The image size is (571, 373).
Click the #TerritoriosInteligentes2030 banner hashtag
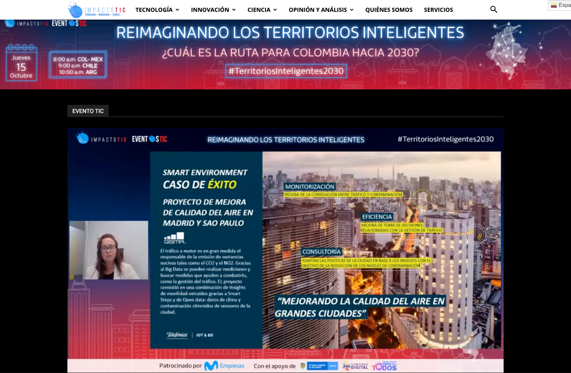click(x=286, y=71)
